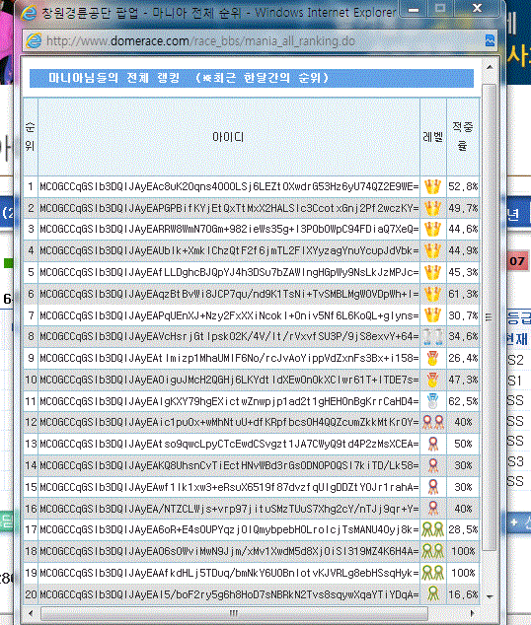This screenshot has height=625, width=531.
Task: Click the crown level icon for rank 1
Action: coord(432,186)
